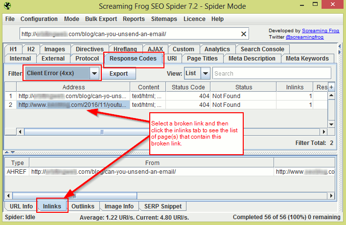The height and width of the screenshot is (225, 346).
Task: Switch to the Images tab
Action: click(55, 49)
